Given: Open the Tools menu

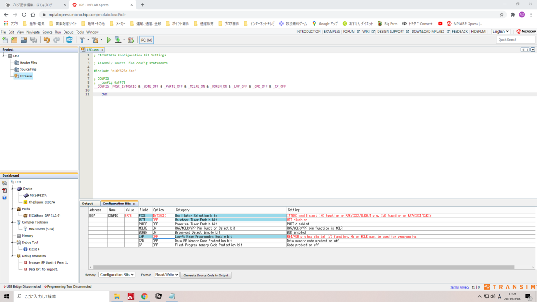Looking at the screenshot, I should [x=80, y=32].
